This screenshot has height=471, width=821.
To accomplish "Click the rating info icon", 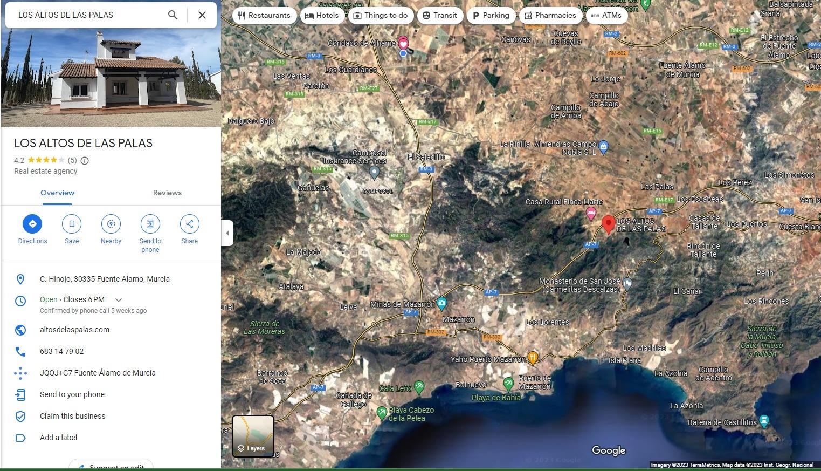I will (x=85, y=160).
